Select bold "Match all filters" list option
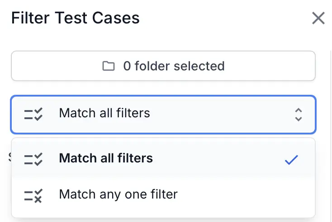Image resolution: width=332 pixels, height=222 pixels. pos(106,158)
